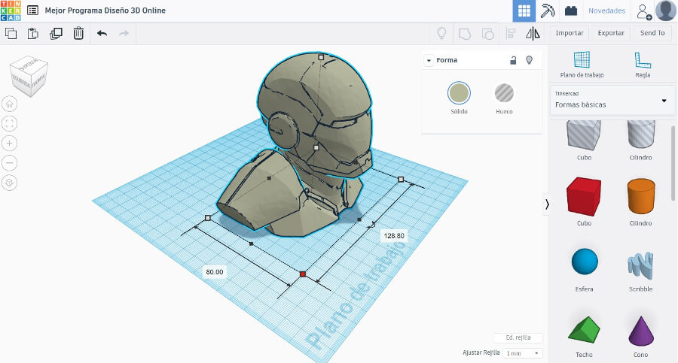Click the Duplicate and repeat icon
Image resolution: width=678 pixels, height=363 pixels.
click(56, 33)
